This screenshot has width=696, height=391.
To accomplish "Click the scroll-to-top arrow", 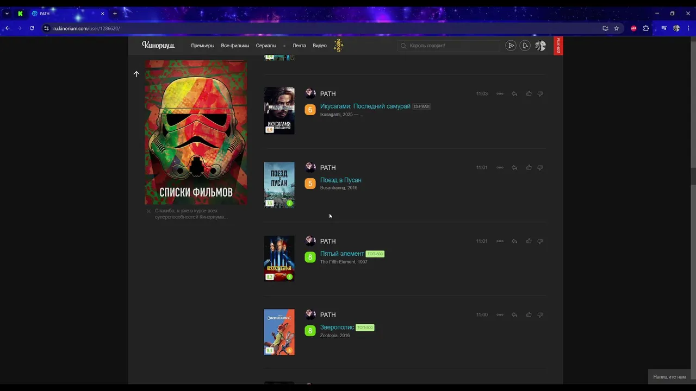I will point(136,74).
